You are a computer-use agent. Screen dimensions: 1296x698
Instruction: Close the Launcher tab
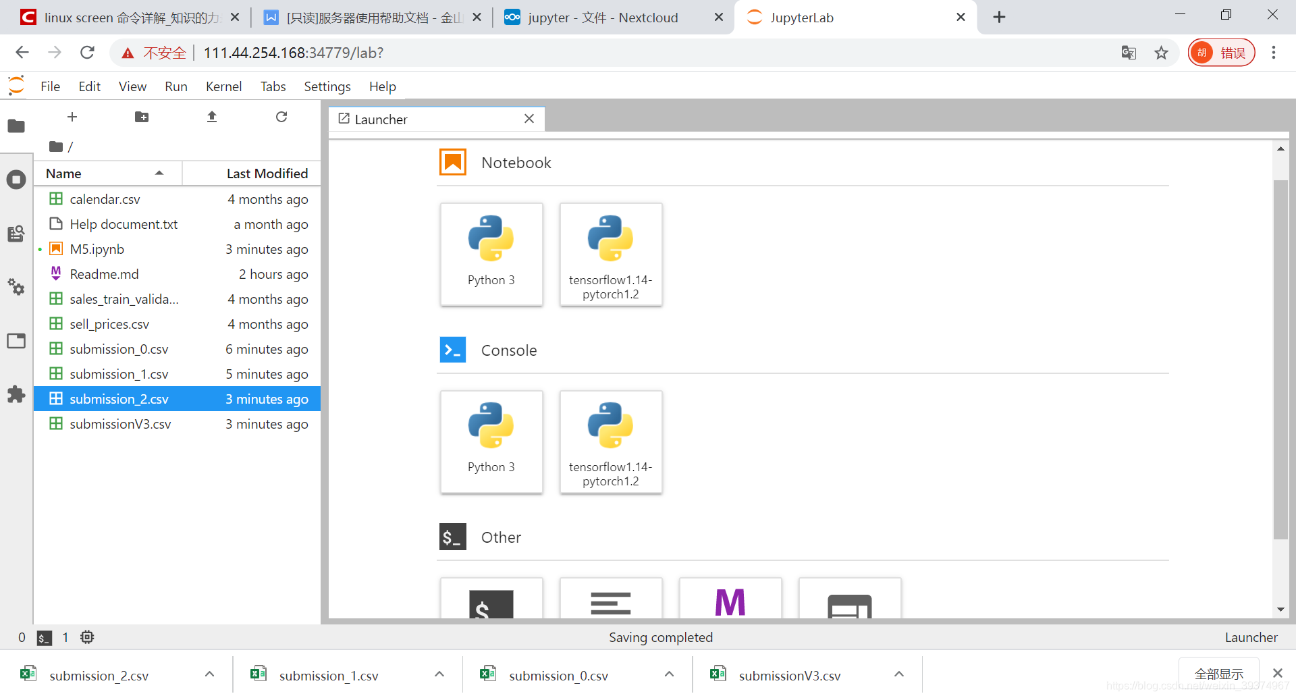point(529,119)
